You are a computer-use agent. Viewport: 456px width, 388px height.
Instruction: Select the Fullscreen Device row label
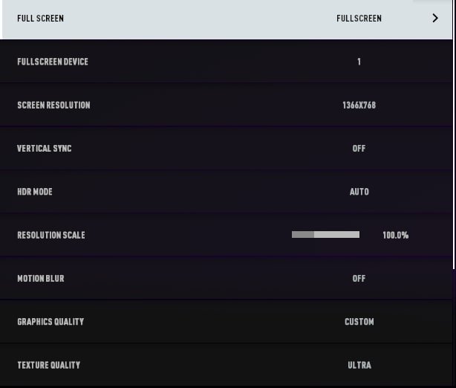(x=53, y=62)
